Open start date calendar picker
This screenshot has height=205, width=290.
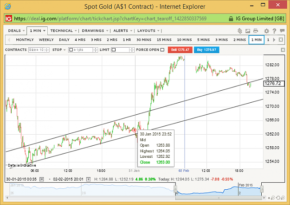42,179
